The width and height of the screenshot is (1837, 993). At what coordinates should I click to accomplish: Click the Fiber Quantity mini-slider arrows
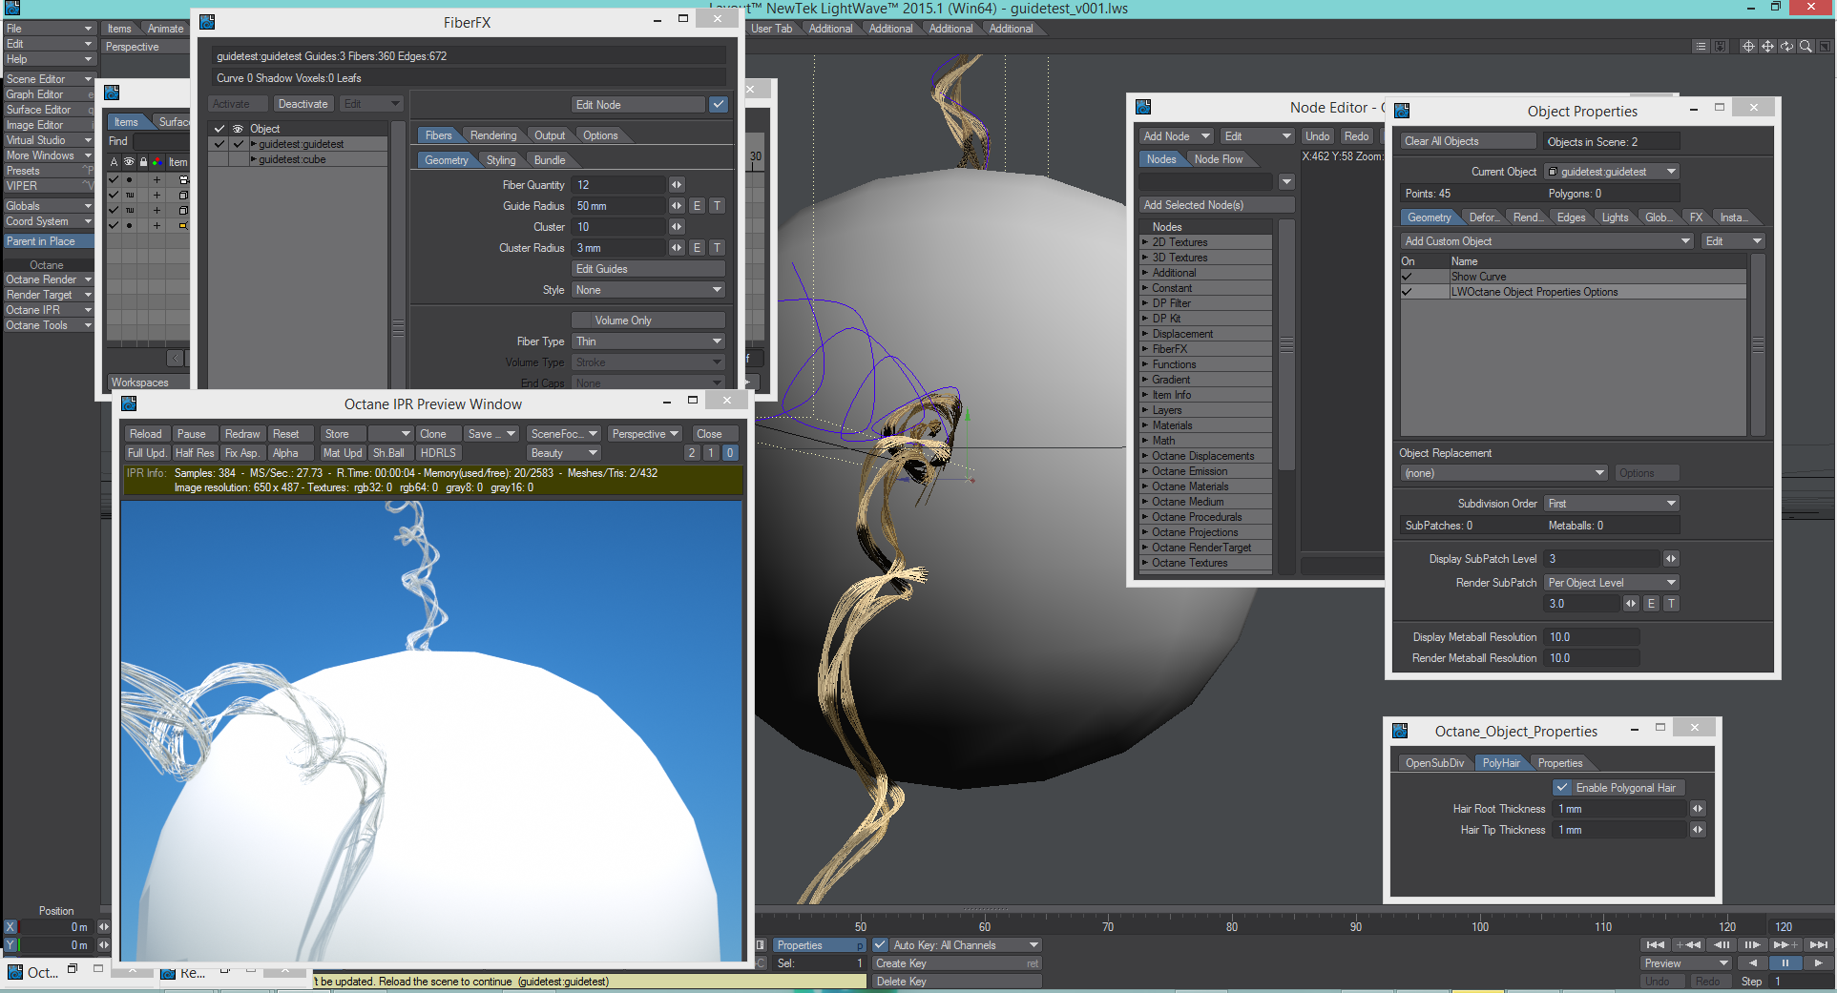tap(677, 185)
